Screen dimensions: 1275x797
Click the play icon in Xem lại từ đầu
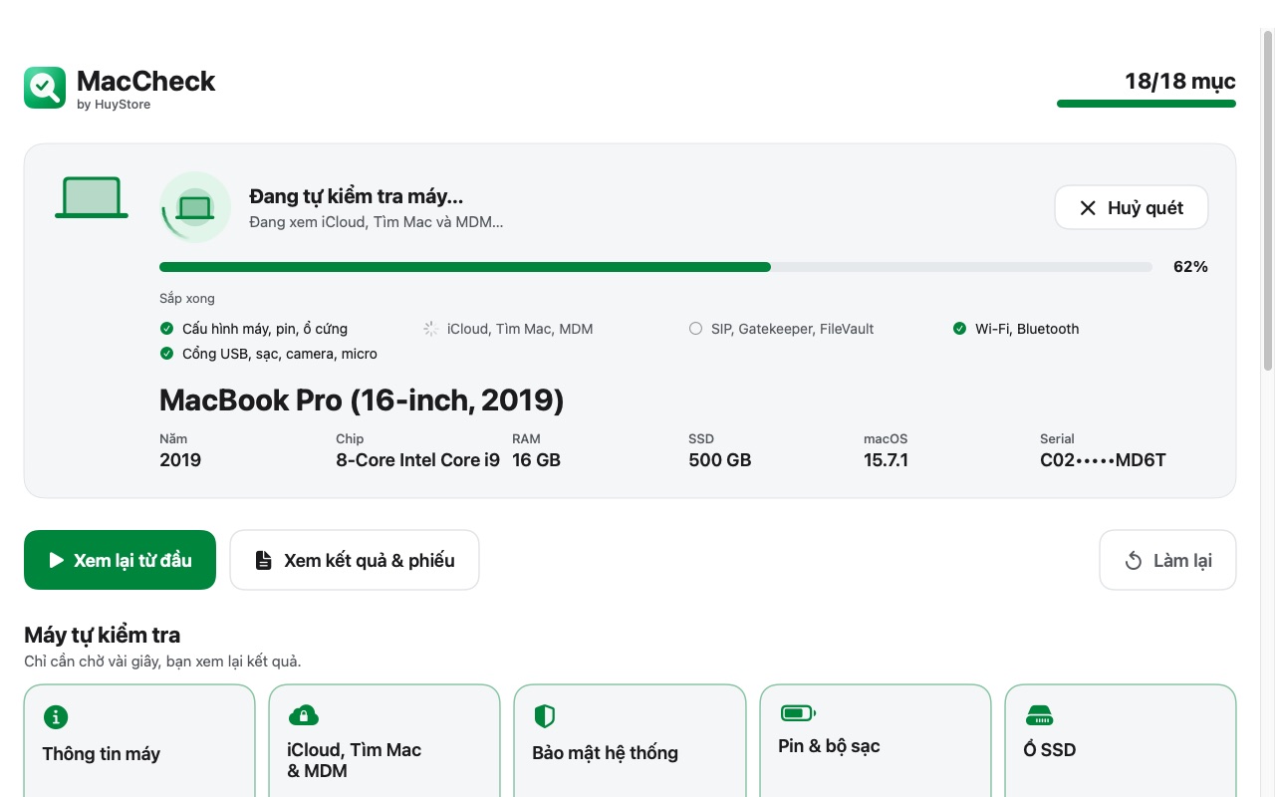tap(57, 561)
